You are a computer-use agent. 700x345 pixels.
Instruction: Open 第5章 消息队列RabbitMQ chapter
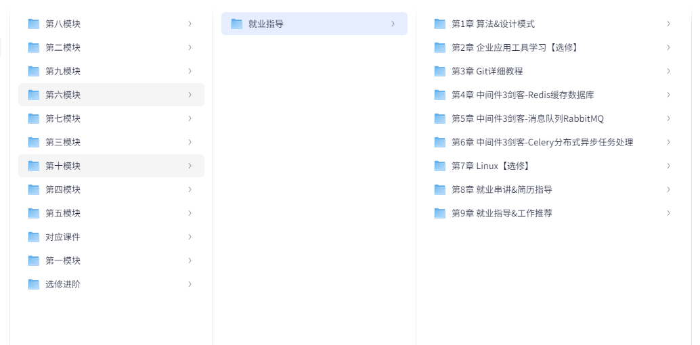pos(527,118)
